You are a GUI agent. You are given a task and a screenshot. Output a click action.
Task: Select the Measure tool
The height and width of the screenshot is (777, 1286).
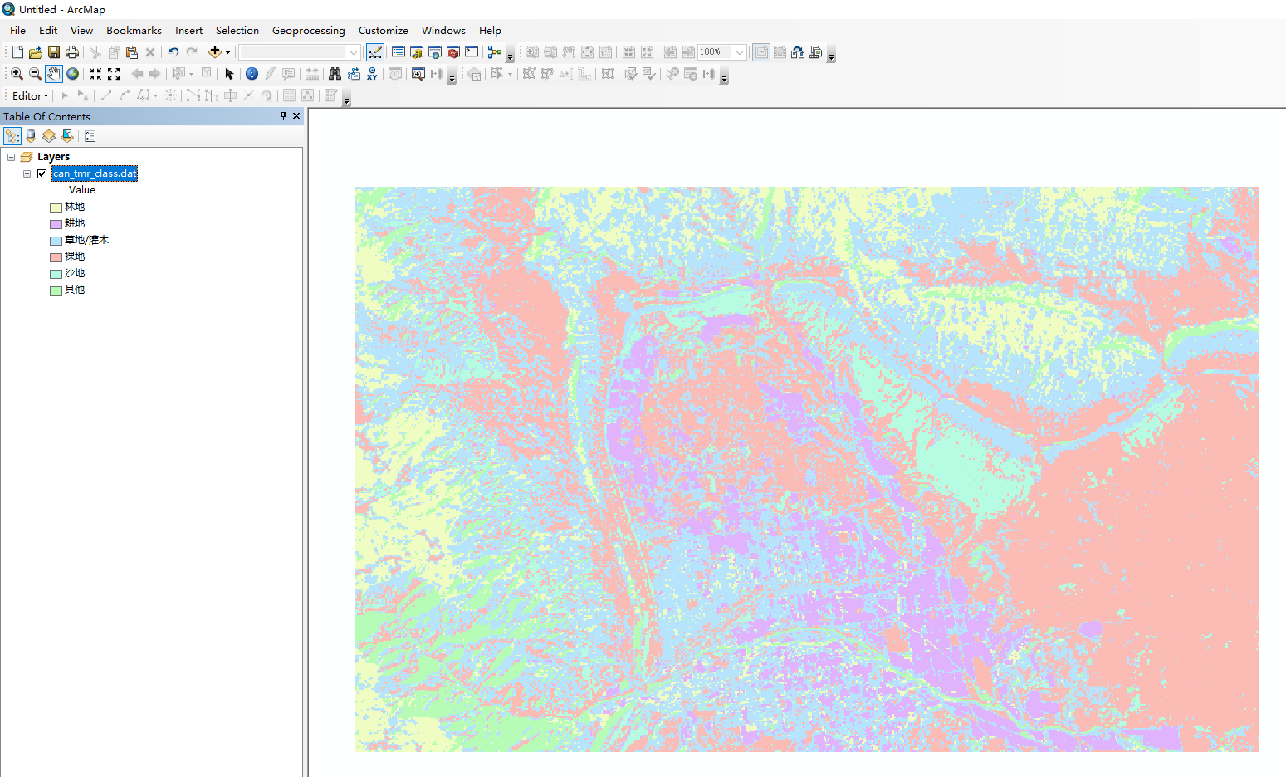coord(312,73)
